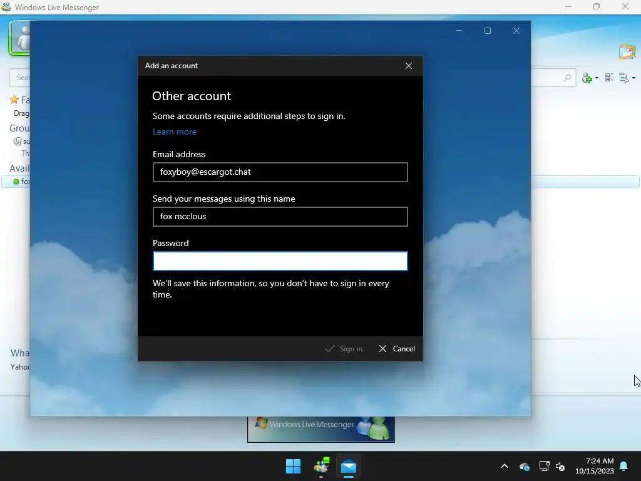This screenshot has width=641, height=481.
Task: Click the Available category header in Messenger
Action: [19, 168]
